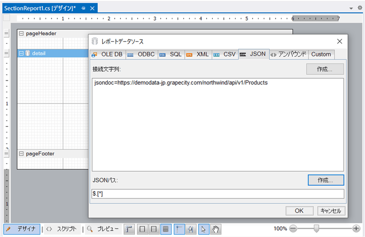Select the arrow selection tool
This screenshot has height=237, width=365.
(203, 229)
